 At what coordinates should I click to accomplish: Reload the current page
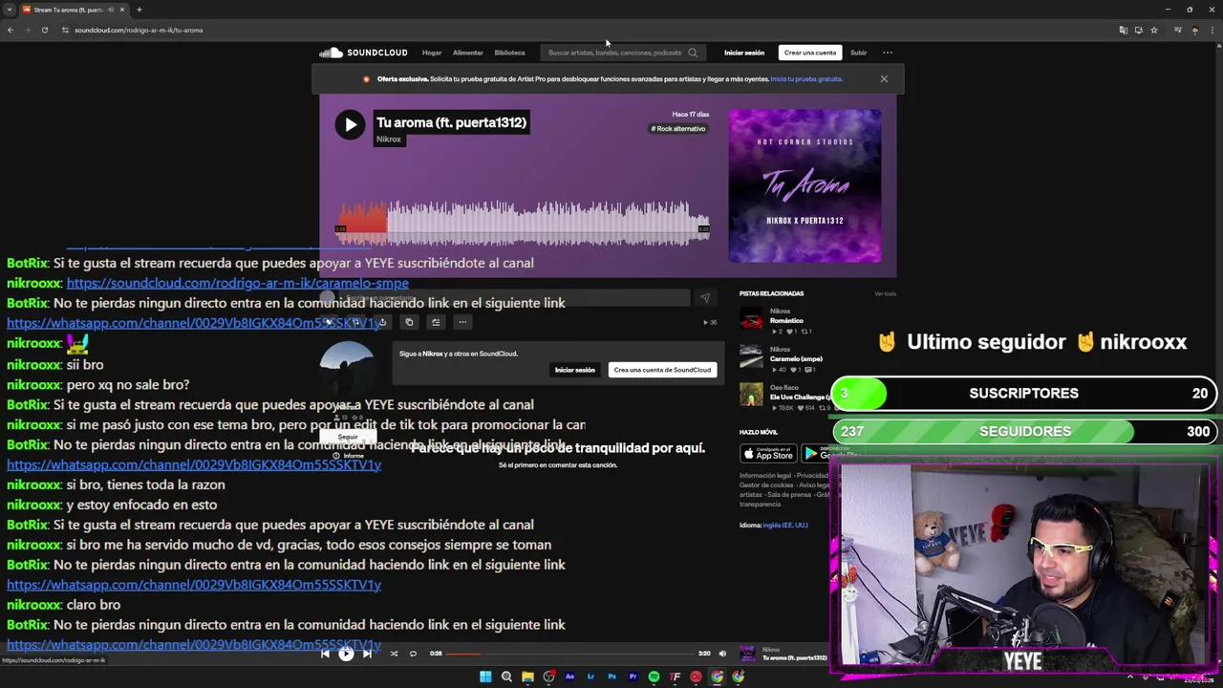[44, 30]
